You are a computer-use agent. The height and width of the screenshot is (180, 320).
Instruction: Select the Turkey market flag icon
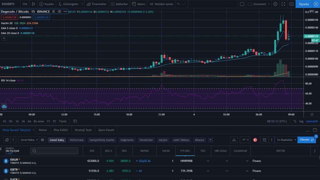click(x=255, y=140)
